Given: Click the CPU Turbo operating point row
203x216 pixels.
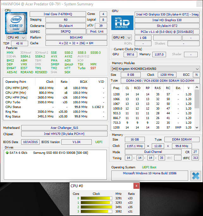Looking at the screenshot, I should pos(55,102).
